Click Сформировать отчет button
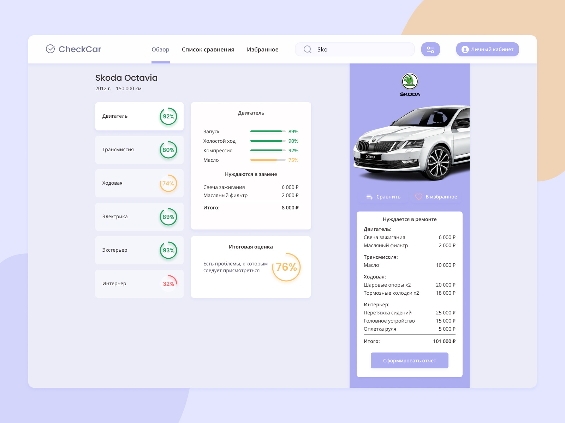 click(x=410, y=361)
